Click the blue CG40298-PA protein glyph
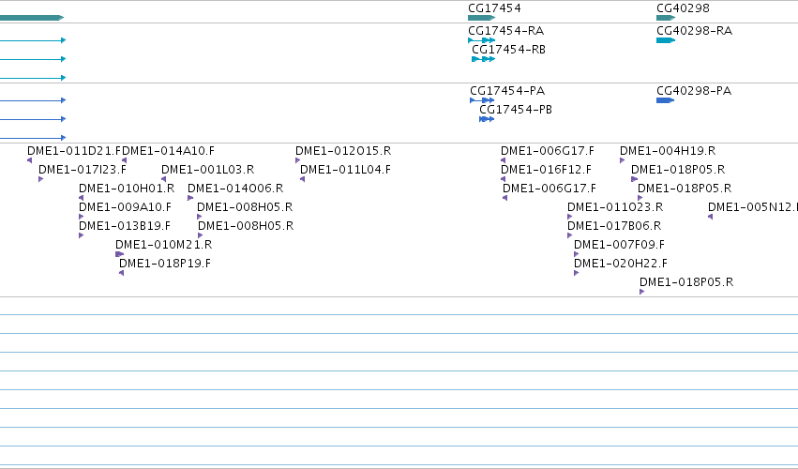798x469 pixels. tap(665, 100)
